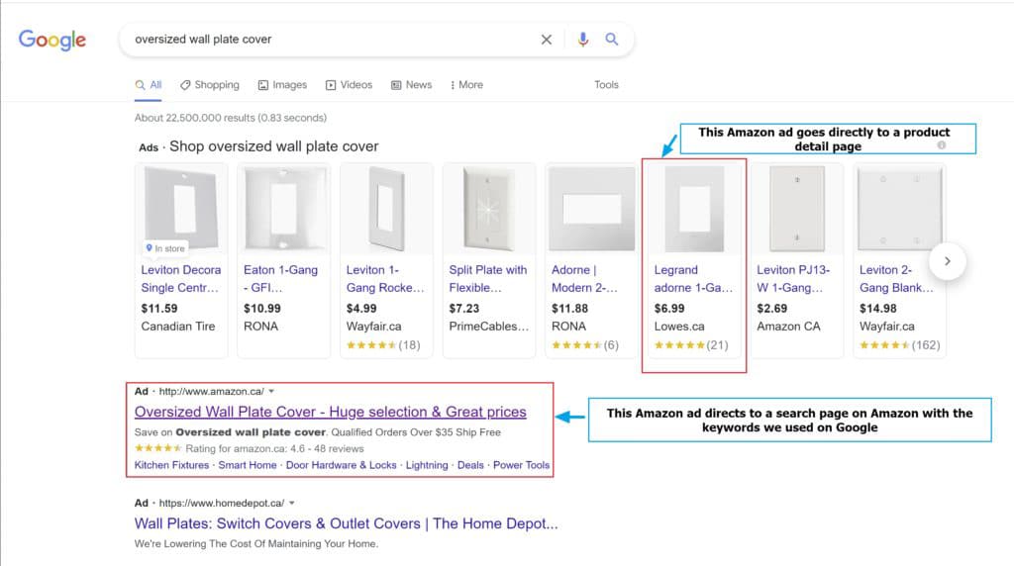This screenshot has height=566, width=1014.
Task: Click the Wayfair.ca rating with 162 reviews
Action: tap(899, 345)
